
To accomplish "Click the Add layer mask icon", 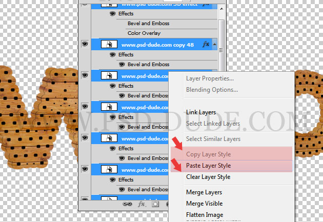I will pos(155,204).
